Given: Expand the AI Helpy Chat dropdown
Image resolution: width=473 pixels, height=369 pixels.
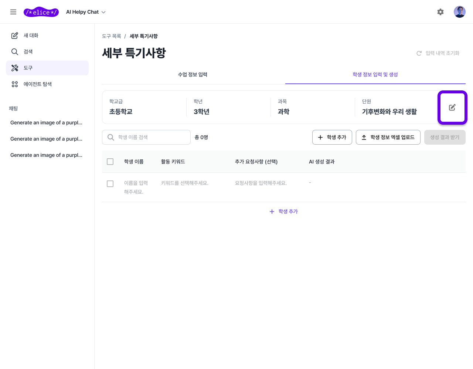Looking at the screenshot, I should tap(86, 12).
